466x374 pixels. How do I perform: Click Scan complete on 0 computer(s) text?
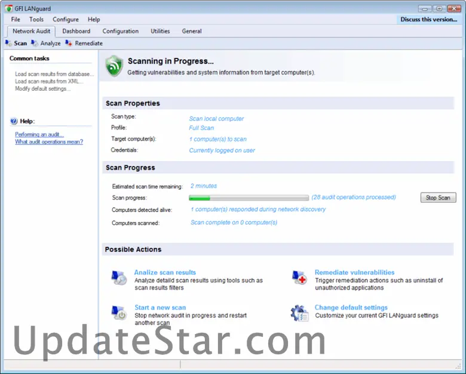pyautogui.click(x=234, y=222)
